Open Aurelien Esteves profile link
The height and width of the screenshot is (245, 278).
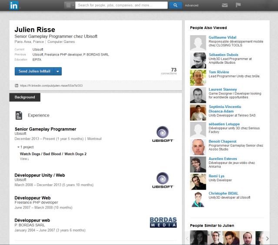(223, 159)
